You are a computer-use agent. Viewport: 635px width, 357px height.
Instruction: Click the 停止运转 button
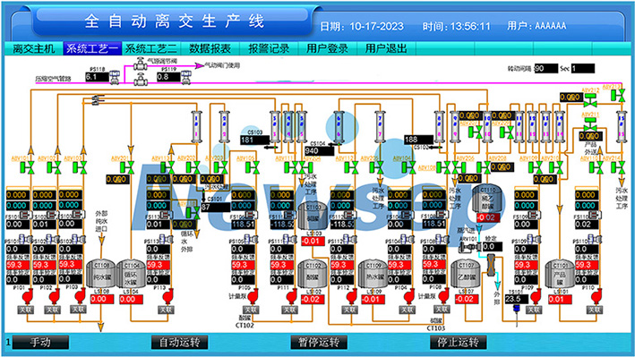tap(458, 342)
